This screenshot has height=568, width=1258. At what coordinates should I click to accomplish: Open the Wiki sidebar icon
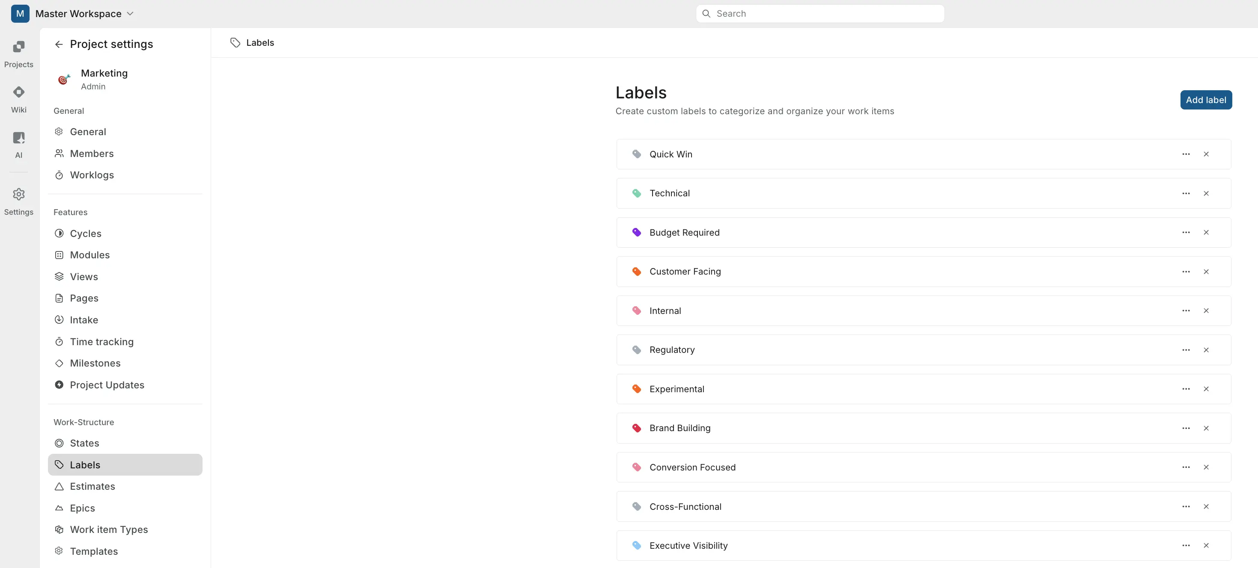[x=18, y=92]
